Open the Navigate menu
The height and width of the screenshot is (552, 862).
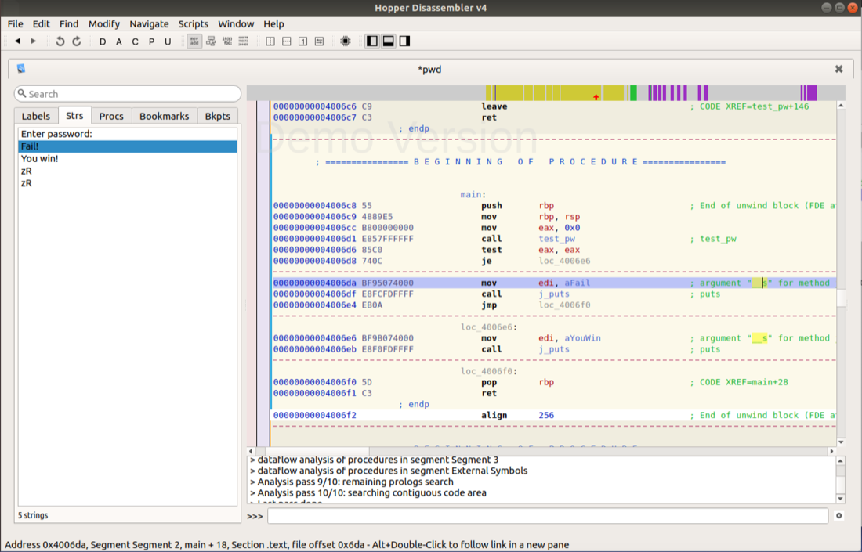coord(149,24)
